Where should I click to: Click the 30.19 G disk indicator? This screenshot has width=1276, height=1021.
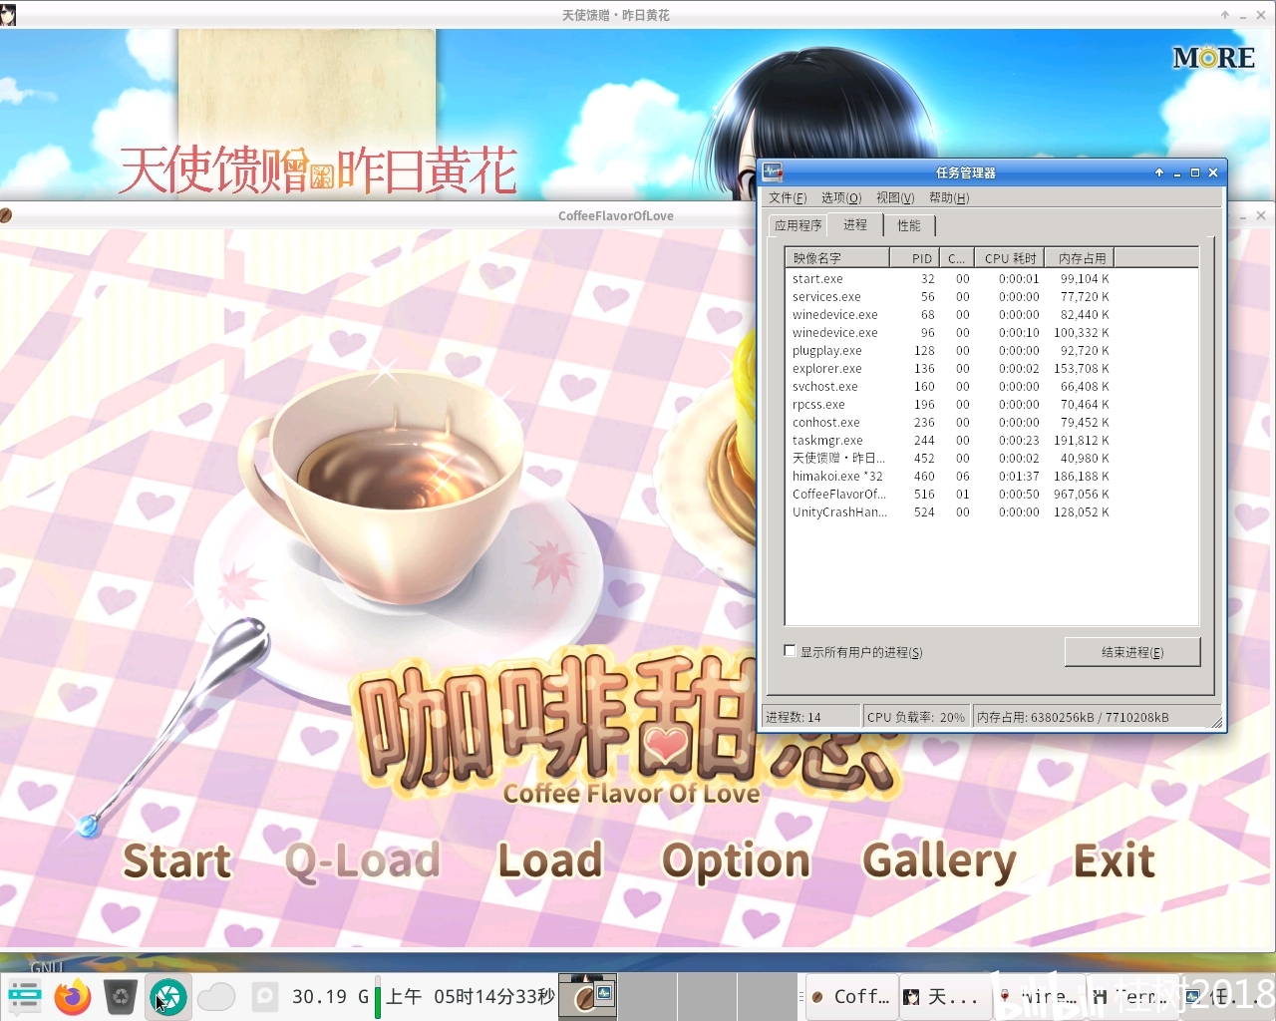pos(330,996)
